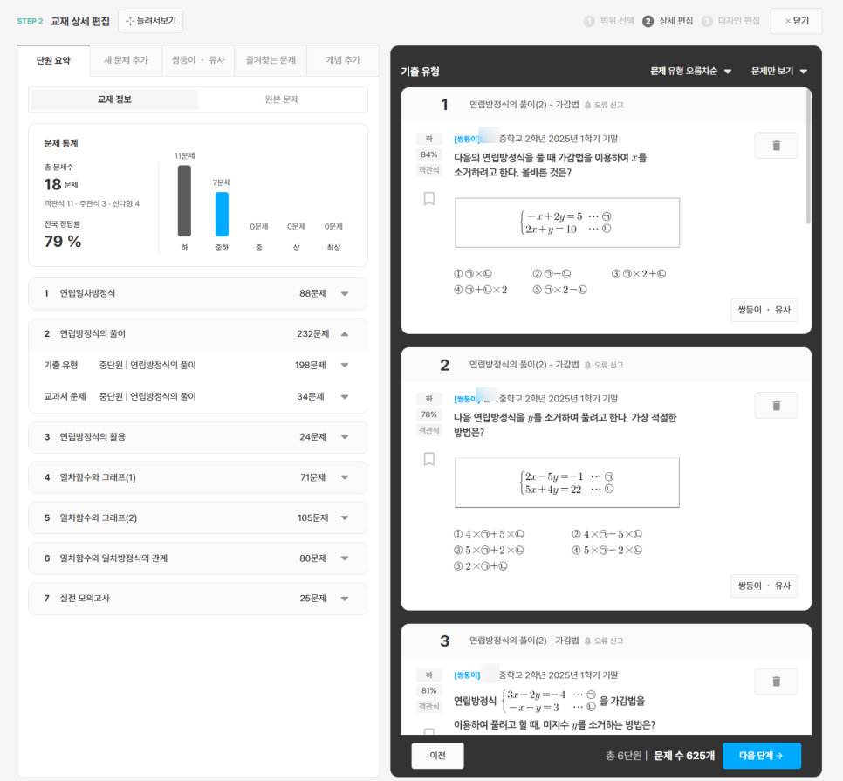Viewport: 843px width, 781px height.
Task: Go to step 3 디자인 편집
Action: (731, 21)
